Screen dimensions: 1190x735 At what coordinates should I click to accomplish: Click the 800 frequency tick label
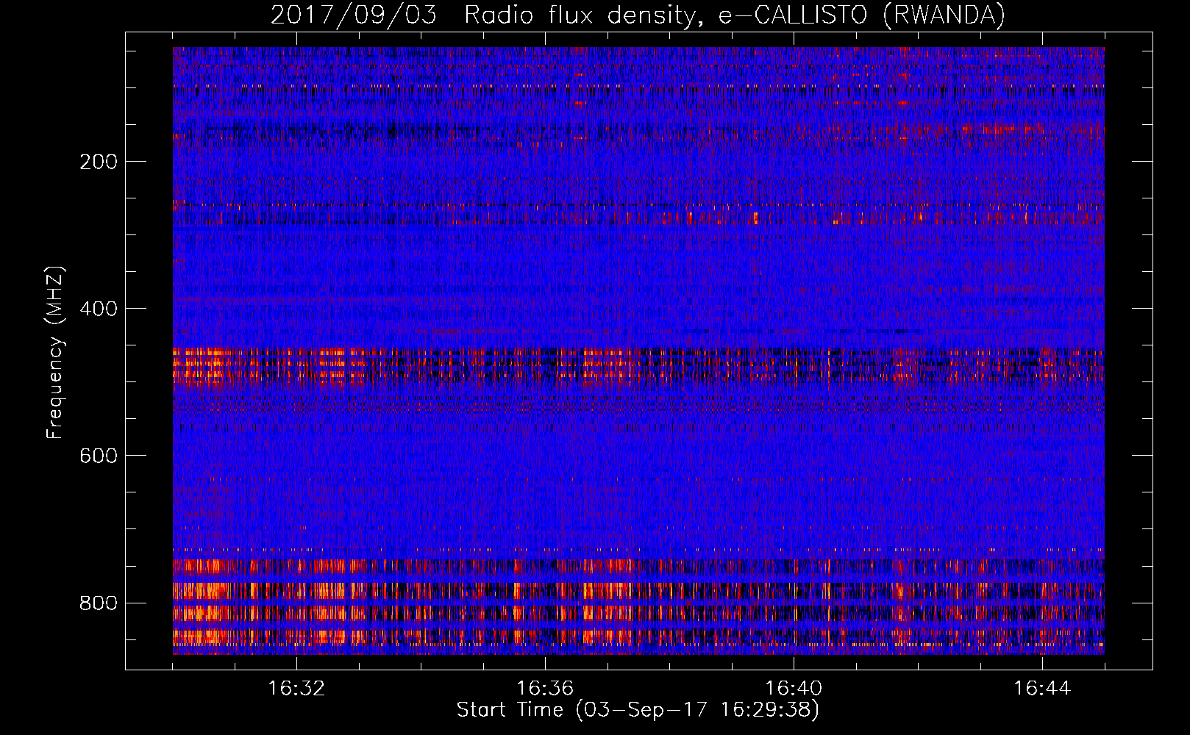(98, 603)
